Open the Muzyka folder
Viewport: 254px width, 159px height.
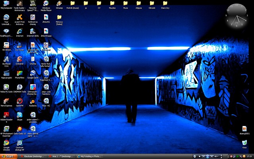tap(112, 5)
